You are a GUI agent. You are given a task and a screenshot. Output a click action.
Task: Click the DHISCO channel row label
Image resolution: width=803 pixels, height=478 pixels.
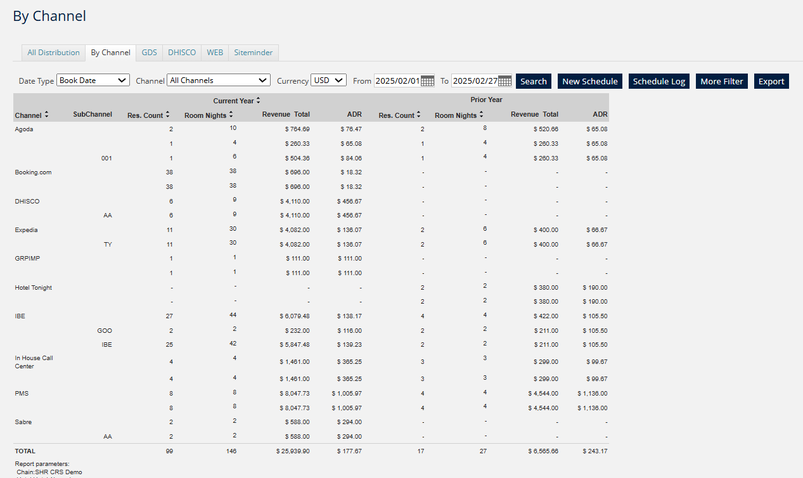click(x=27, y=201)
